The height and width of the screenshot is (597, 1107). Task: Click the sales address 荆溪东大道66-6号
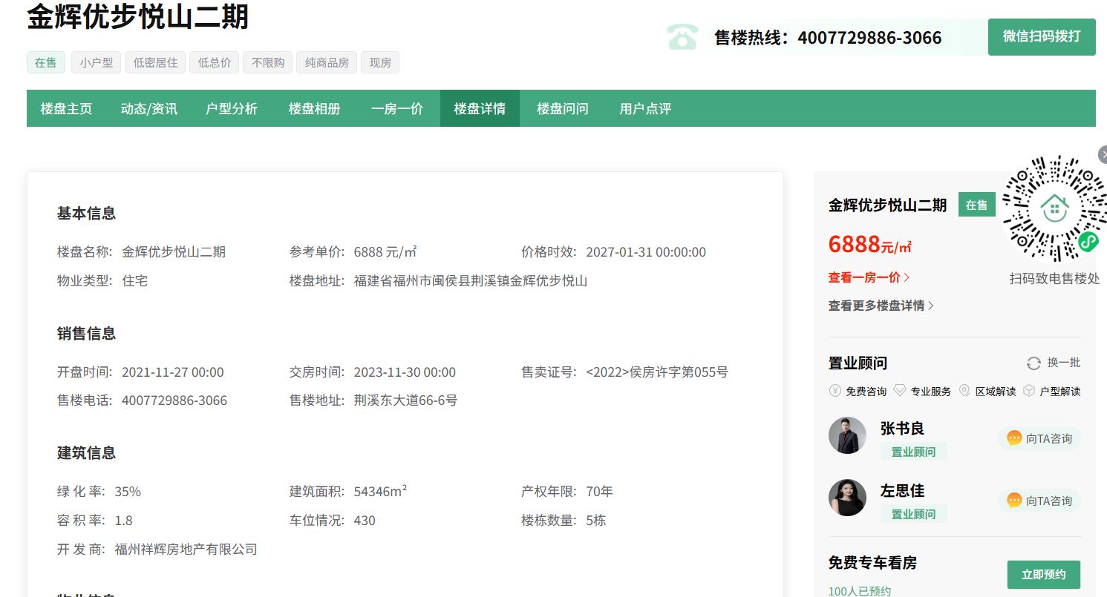pos(405,400)
